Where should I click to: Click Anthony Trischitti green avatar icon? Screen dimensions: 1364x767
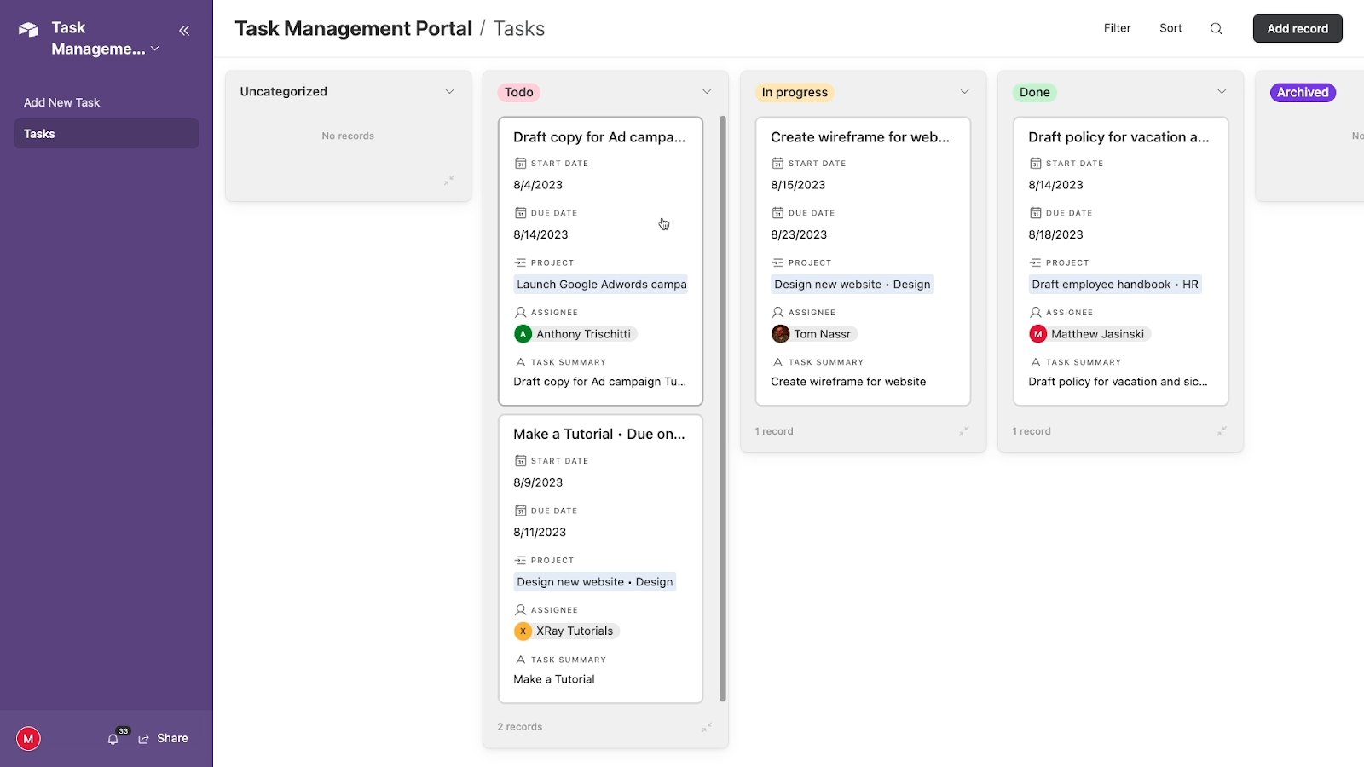coord(523,334)
